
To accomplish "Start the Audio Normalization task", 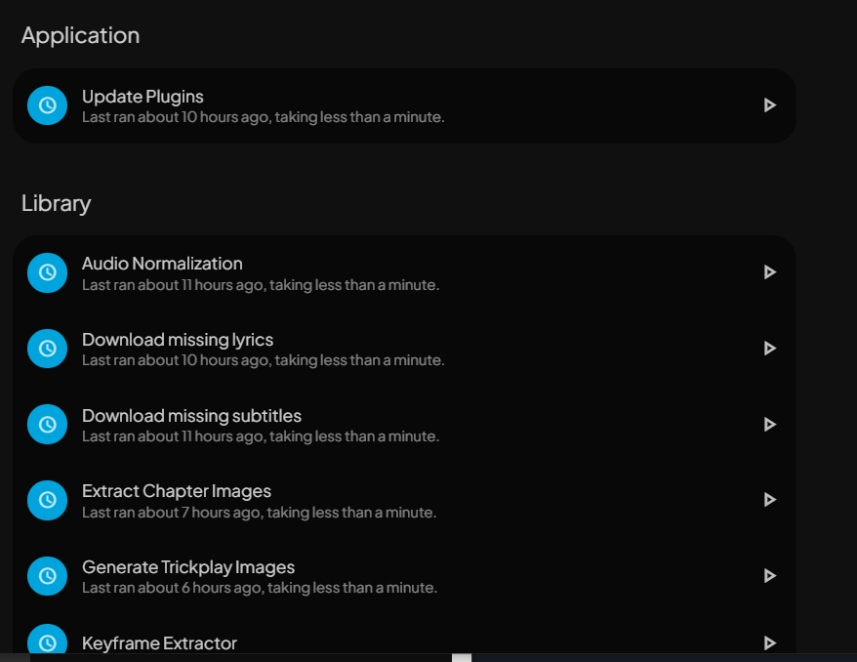I will pos(769,272).
